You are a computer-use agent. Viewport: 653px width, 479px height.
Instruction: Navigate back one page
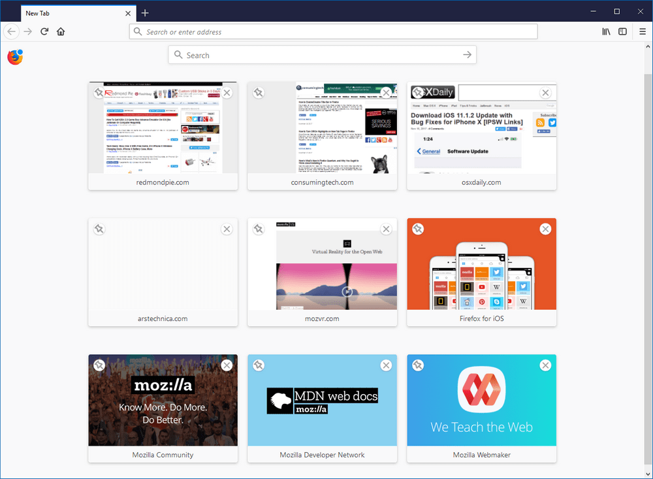coord(11,31)
